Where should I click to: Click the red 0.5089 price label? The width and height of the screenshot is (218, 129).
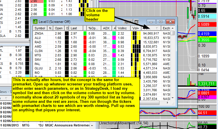[207, 24]
